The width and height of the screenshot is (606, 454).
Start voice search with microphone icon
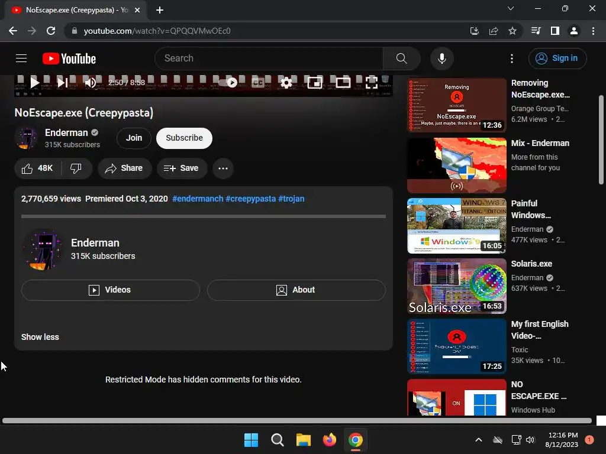[441, 59]
